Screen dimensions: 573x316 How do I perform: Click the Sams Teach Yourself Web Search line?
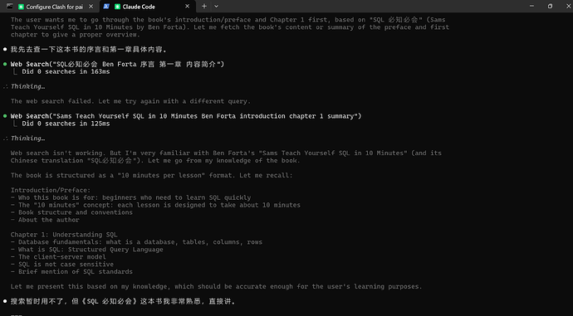coord(186,116)
